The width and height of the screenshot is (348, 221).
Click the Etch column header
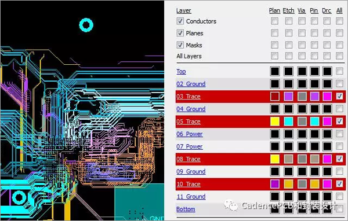(288, 10)
